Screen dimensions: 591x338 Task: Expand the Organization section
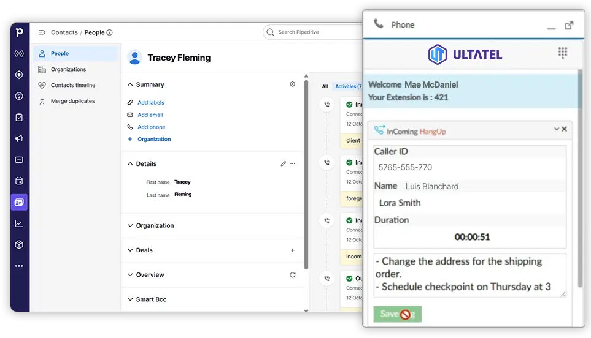pyautogui.click(x=130, y=225)
